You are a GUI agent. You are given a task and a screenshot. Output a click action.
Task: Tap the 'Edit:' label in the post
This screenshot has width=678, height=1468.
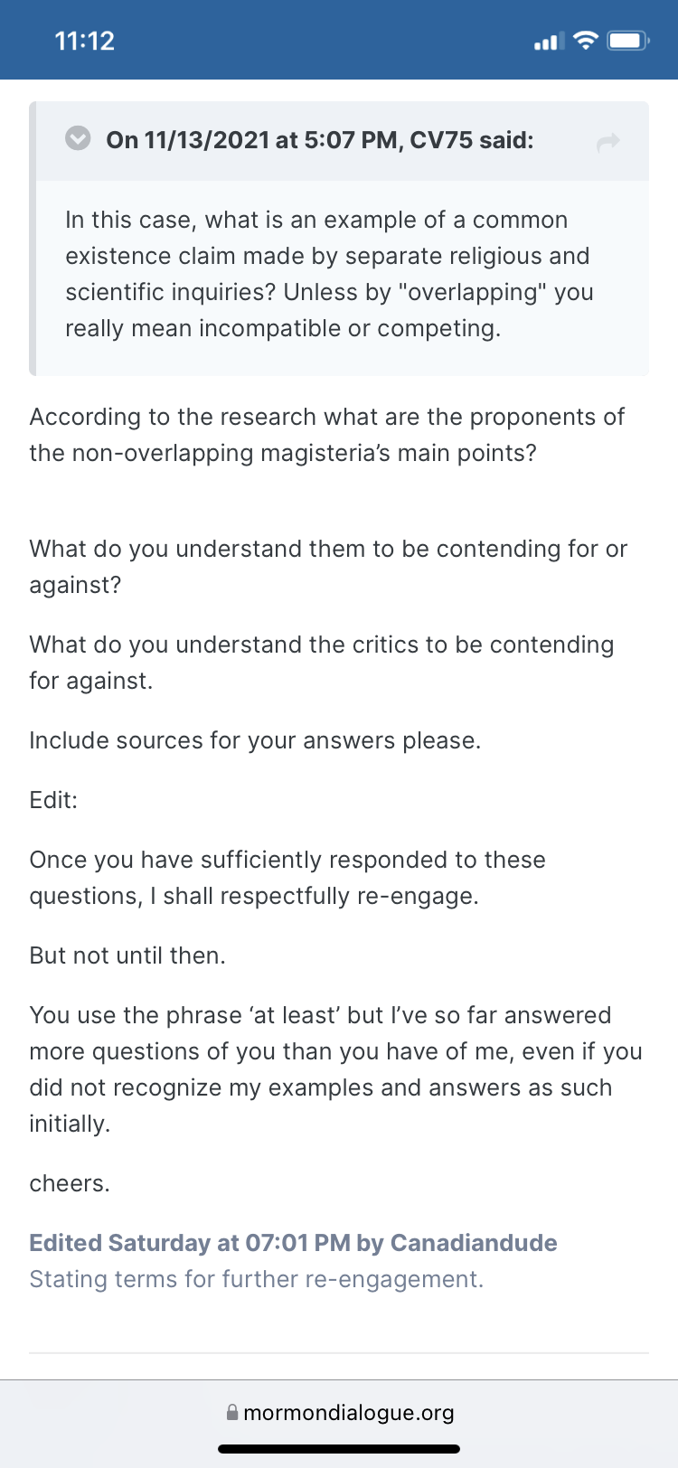pyautogui.click(x=53, y=800)
